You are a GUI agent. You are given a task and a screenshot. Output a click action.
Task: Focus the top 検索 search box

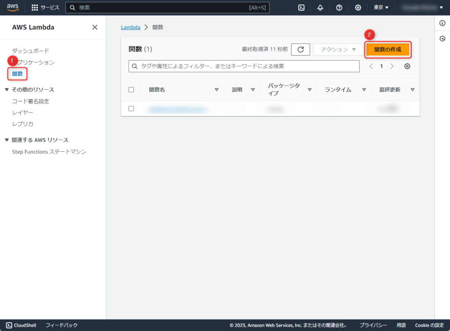pyautogui.click(x=167, y=8)
